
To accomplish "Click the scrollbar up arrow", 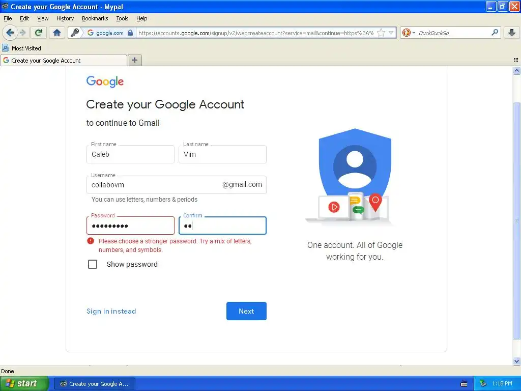I will [516, 70].
